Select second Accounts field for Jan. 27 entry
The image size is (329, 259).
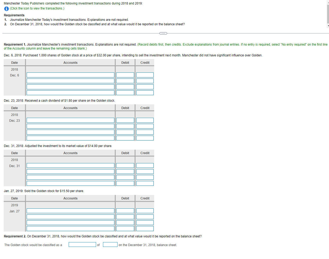pyautogui.click(x=70, y=217)
